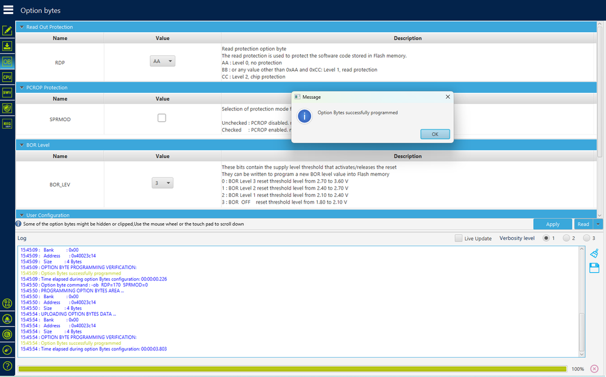606x377 pixels.
Task: Save the log with the floppy disk icon
Action: tap(594, 268)
